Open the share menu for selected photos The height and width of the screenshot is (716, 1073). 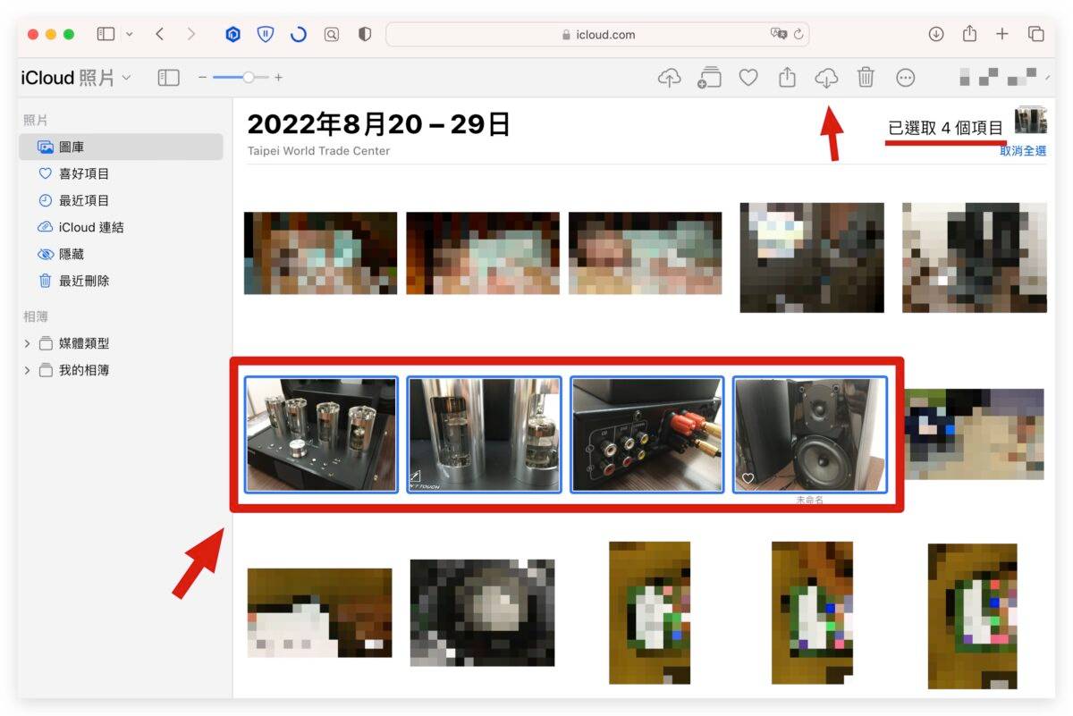[x=787, y=78]
